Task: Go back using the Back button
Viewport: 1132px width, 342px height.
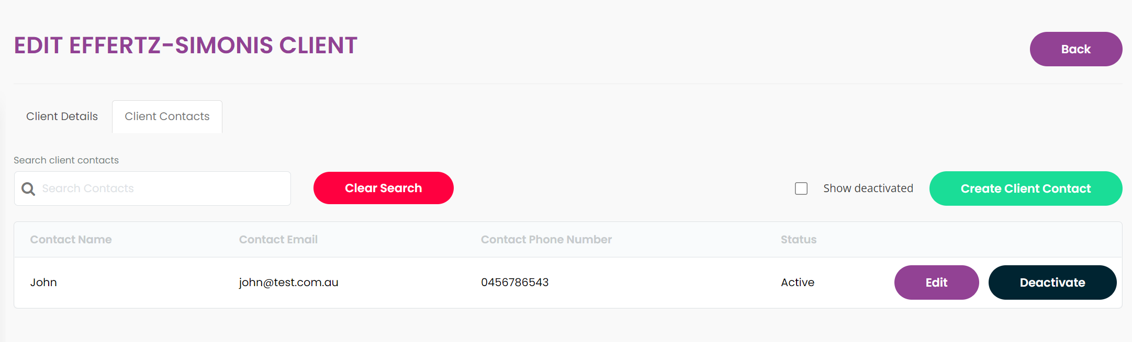Action: pos(1075,49)
